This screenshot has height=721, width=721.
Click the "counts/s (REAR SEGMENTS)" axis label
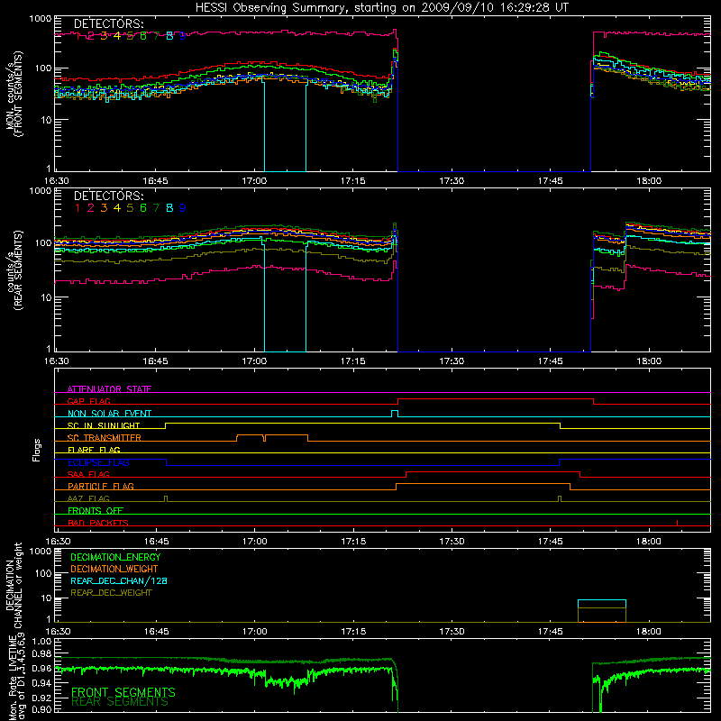click(14, 269)
